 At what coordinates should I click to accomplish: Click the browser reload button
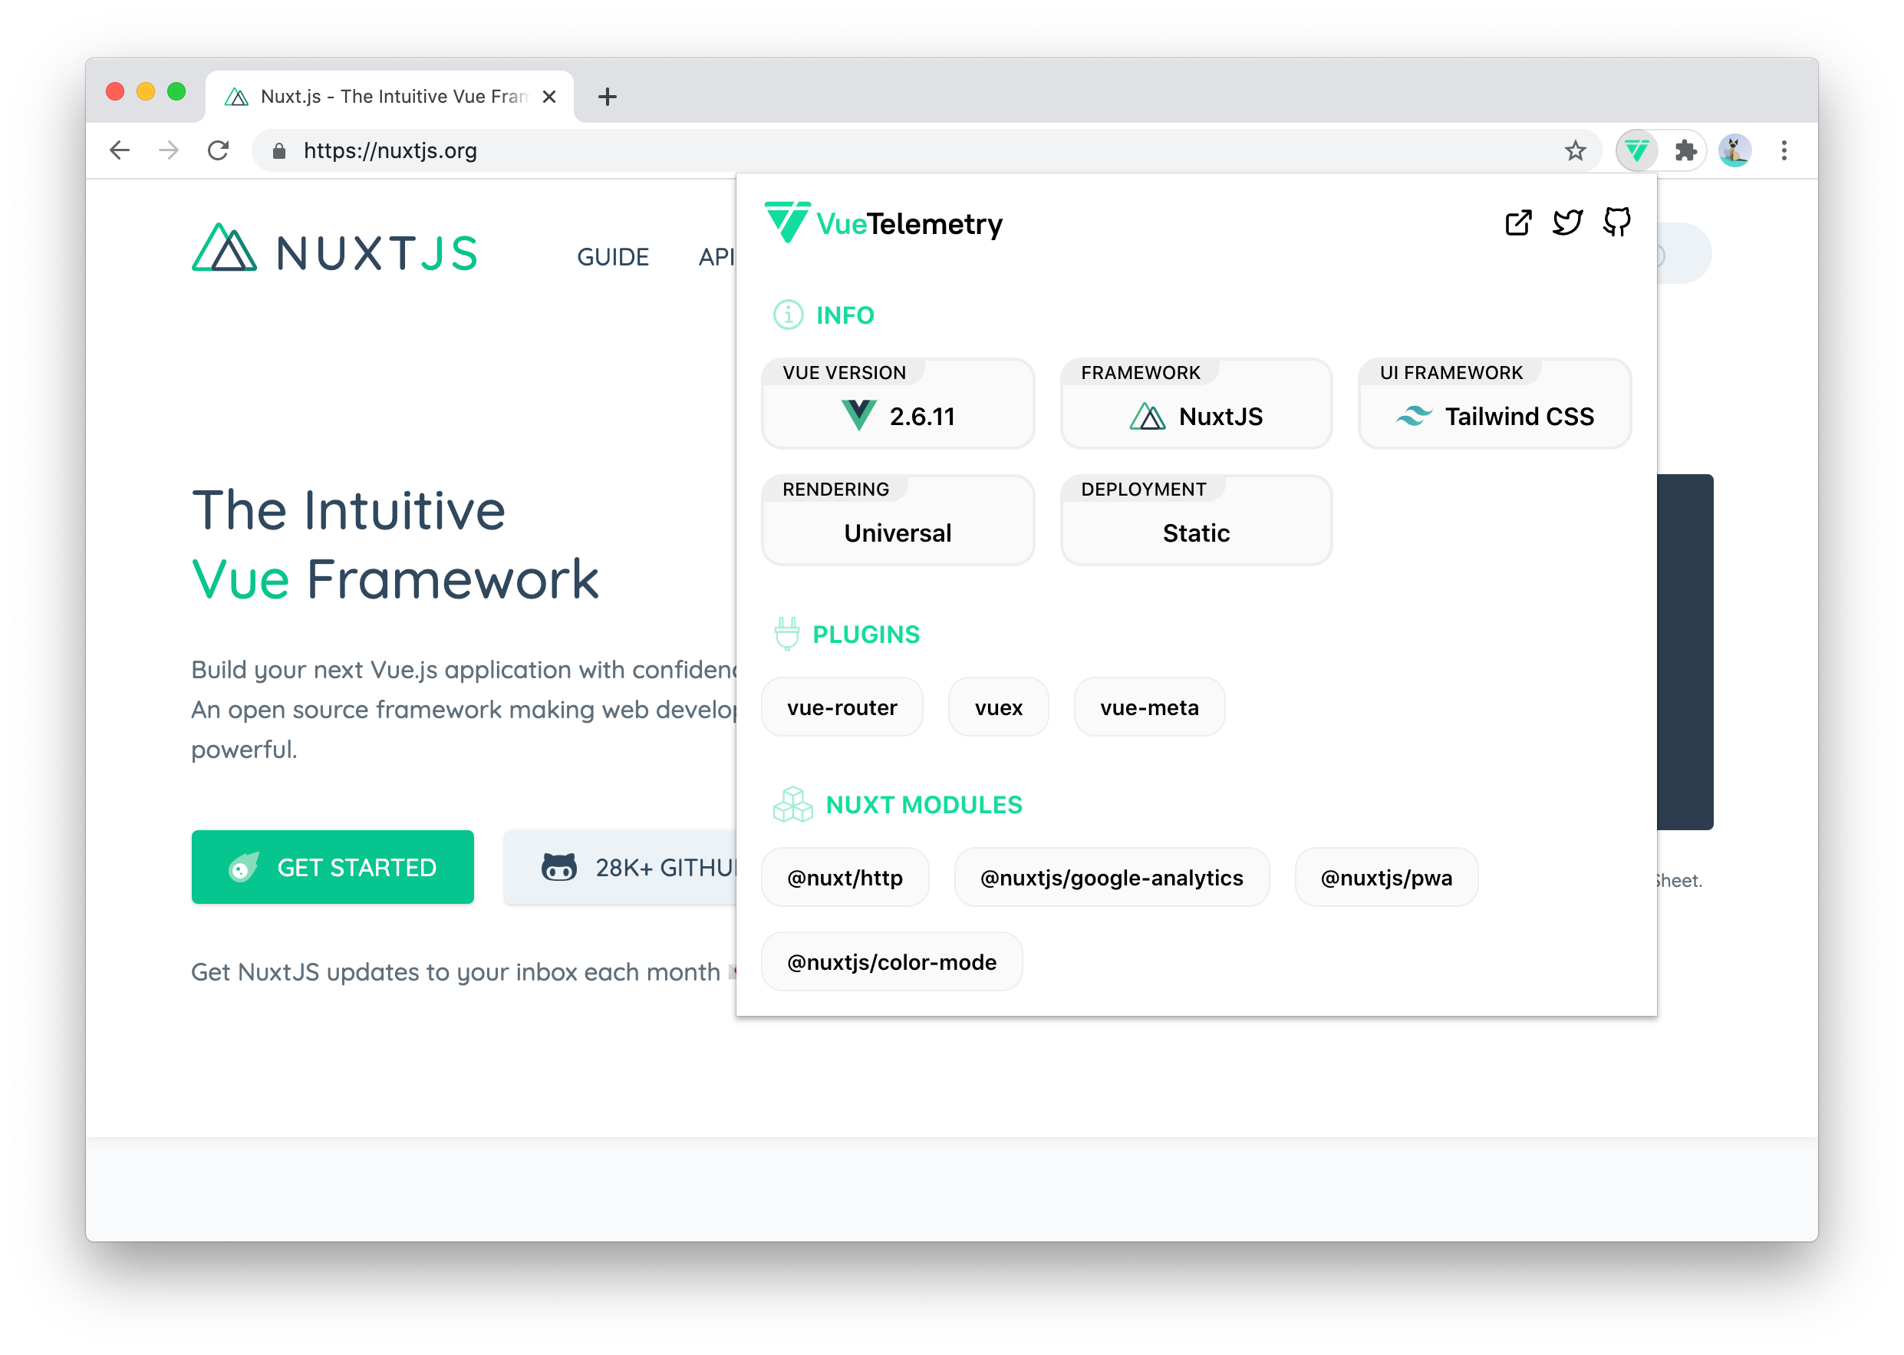click(219, 151)
